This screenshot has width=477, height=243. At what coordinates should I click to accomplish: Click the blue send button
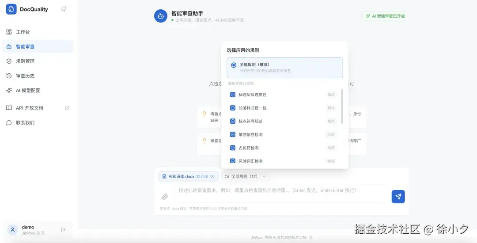tap(398, 197)
